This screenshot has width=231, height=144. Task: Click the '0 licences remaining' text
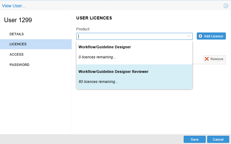point(97,57)
